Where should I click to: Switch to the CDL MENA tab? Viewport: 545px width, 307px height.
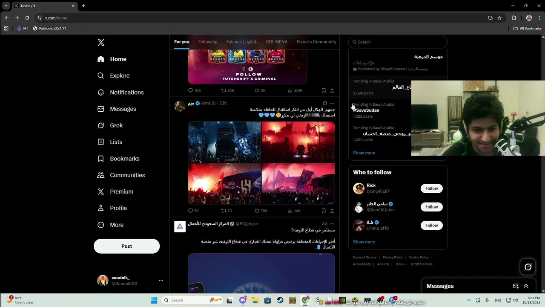tap(277, 42)
